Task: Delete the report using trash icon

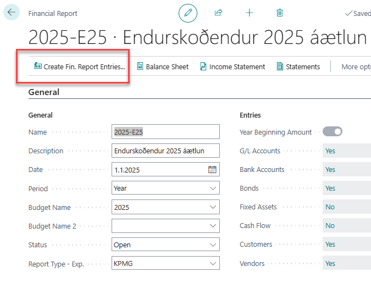Action: click(280, 13)
